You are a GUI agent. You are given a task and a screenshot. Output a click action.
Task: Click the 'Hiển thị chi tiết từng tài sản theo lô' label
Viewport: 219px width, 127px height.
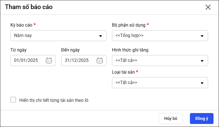(54, 100)
